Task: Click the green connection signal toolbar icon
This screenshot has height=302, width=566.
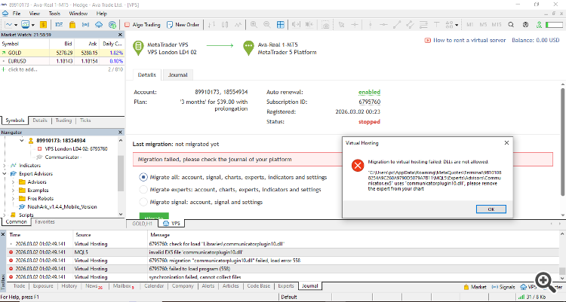Action: [539, 25]
